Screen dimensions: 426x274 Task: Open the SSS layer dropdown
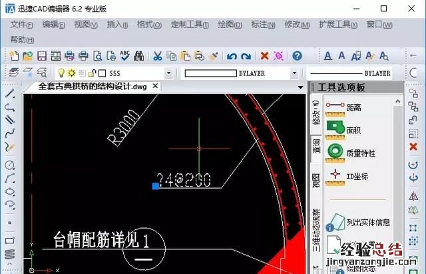click(x=168, y=73)
